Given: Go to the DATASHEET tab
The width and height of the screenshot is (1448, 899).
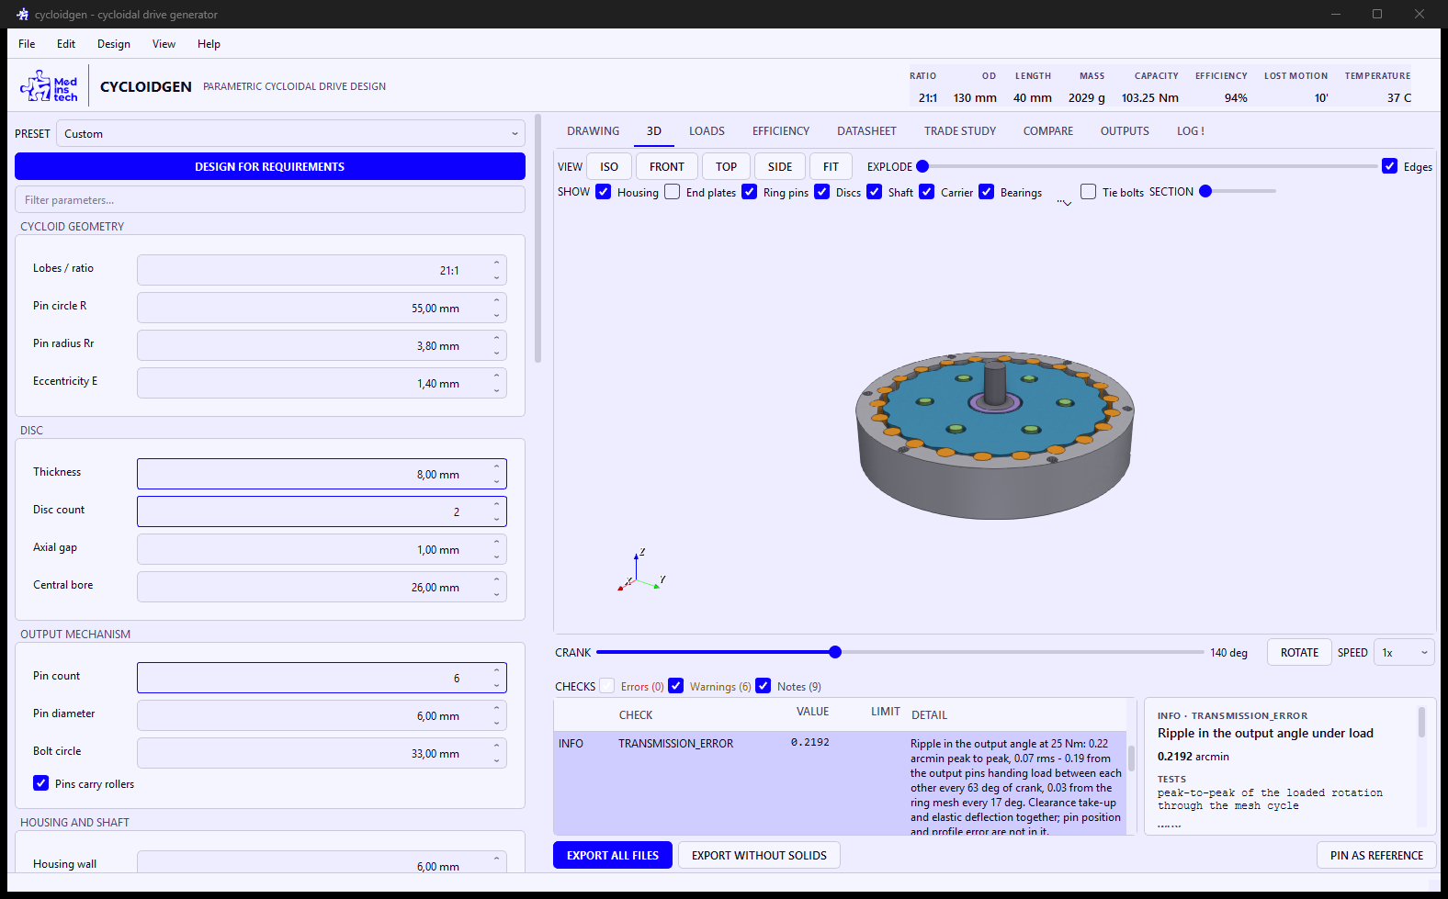Looking at the screenshot, I should pyautogui.click(x=866, y=131).
